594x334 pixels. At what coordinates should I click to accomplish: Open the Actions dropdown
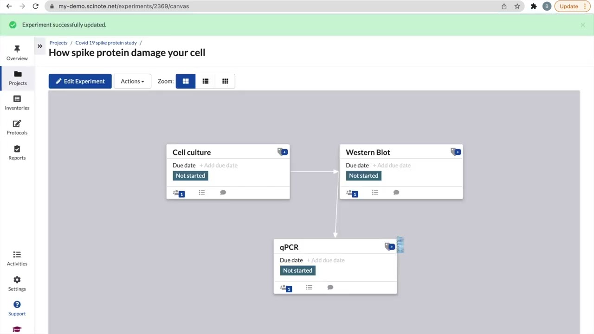132,81
